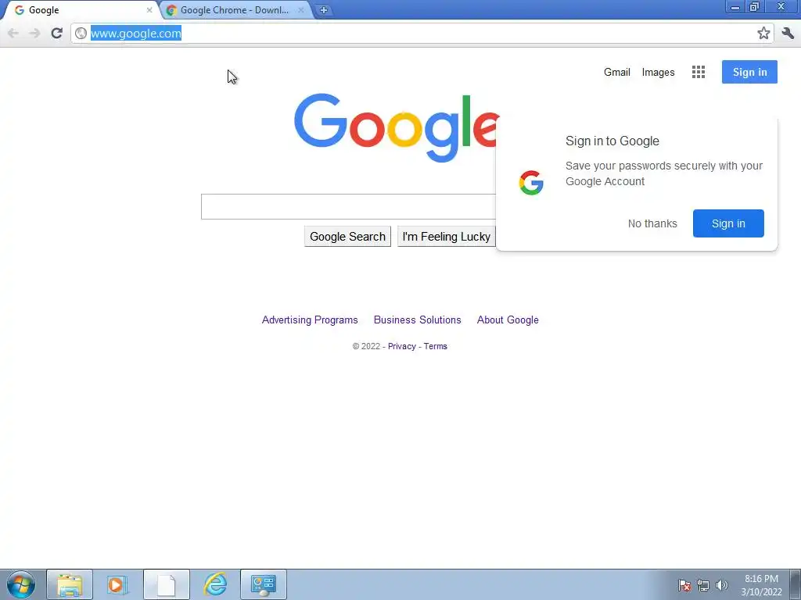Click the back navigation arrow
Screen dimensions: 801x600
(x=13, y=33)
